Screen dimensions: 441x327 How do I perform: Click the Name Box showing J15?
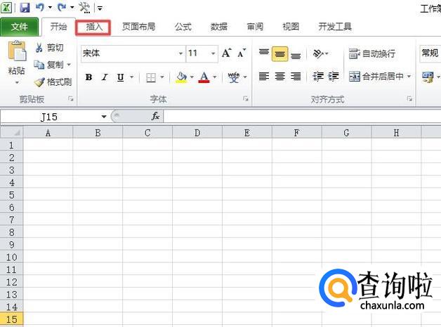coord(49,117)
